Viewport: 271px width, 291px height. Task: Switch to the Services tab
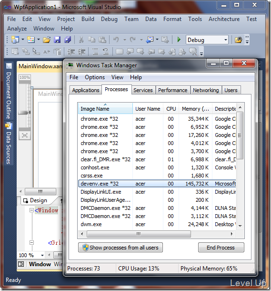click(x=143, y=90)
